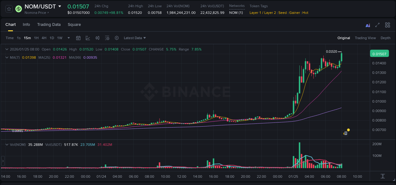Select the chart type line icon
This screenshot has height=185, width=396.
click(x=88, y=38)
